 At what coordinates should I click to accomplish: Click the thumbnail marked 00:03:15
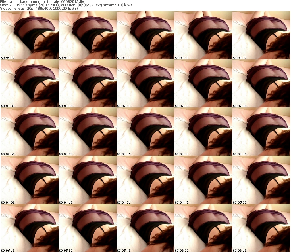coord(145,132)
